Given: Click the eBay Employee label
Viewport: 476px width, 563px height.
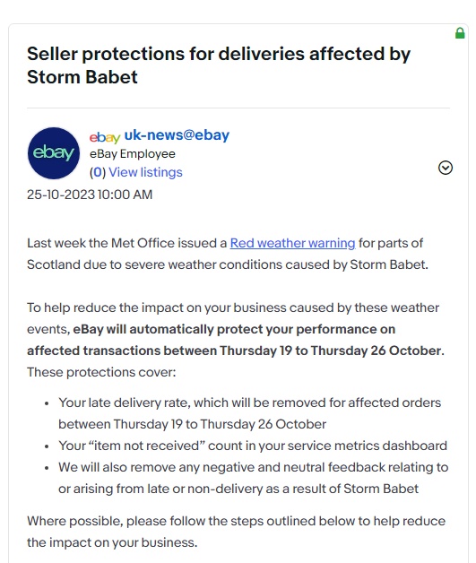Looking at the screenshot, I should [133, 153].
